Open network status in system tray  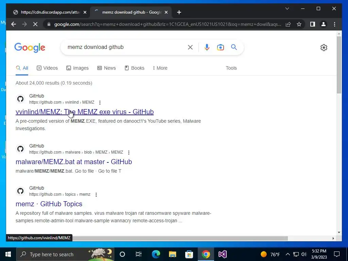[296, 254]
